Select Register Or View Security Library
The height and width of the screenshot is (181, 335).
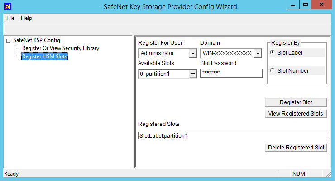point(61,48)
